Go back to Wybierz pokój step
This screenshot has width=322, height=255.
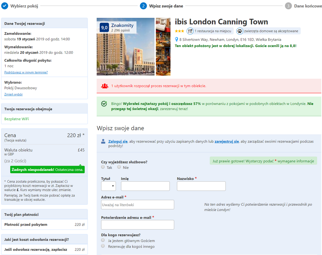24,6
